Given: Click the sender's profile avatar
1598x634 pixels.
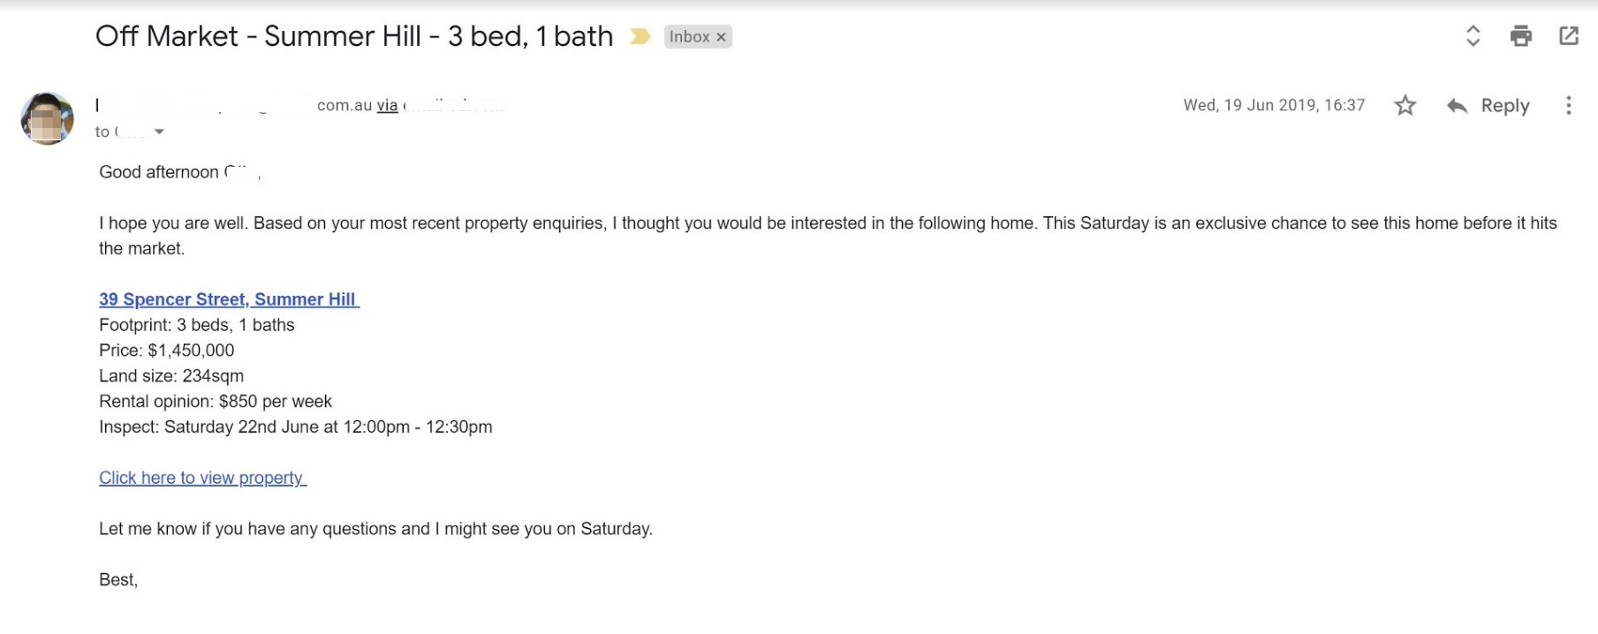Looking at the screenshot, I should coord(47,117).
